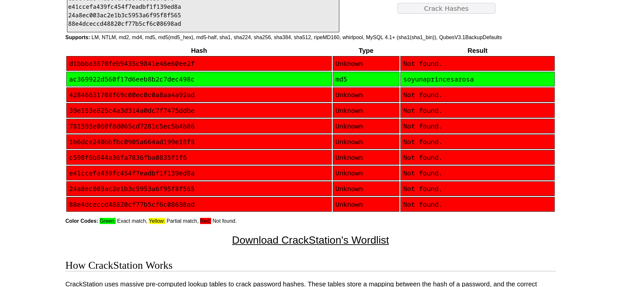Open Download CrackStation's Wordlist link
Viewport: 621px width, 287px height.
coord(310,240)
